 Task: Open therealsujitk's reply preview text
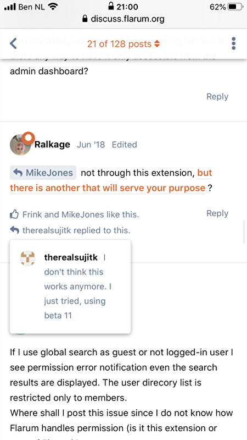point(78,287)
